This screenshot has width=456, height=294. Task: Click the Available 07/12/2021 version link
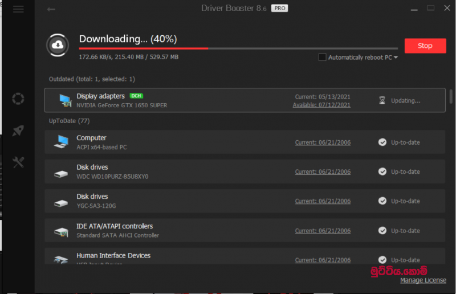pyautogui.click(x=321, y=105)
